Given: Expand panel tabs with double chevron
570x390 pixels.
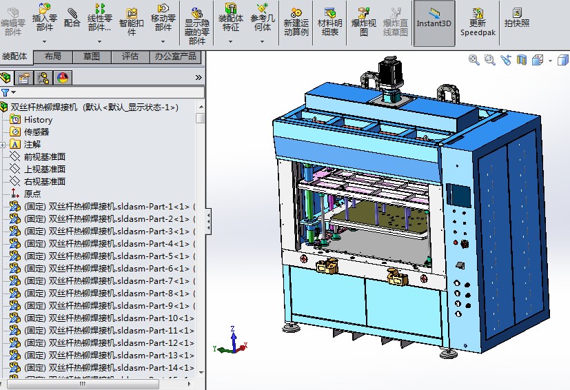Looking at the screenshot, I should pyautogui.click(x=199, y=77).
